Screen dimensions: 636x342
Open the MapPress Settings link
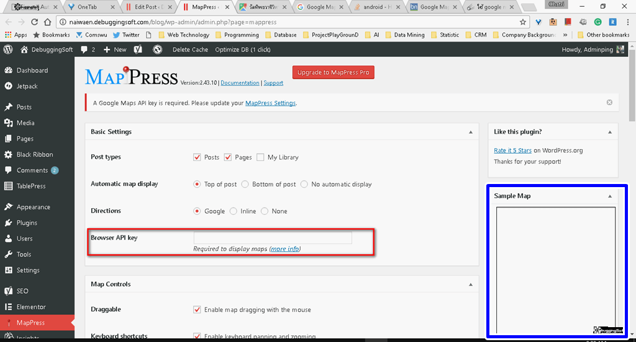(x=271, y=103)
